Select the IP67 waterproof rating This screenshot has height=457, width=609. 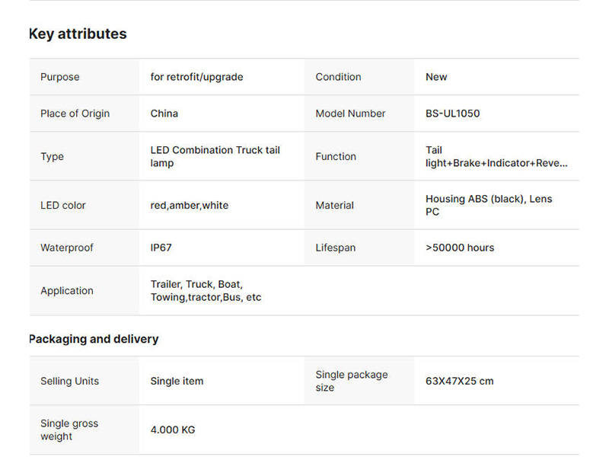(x=161, y=248)
